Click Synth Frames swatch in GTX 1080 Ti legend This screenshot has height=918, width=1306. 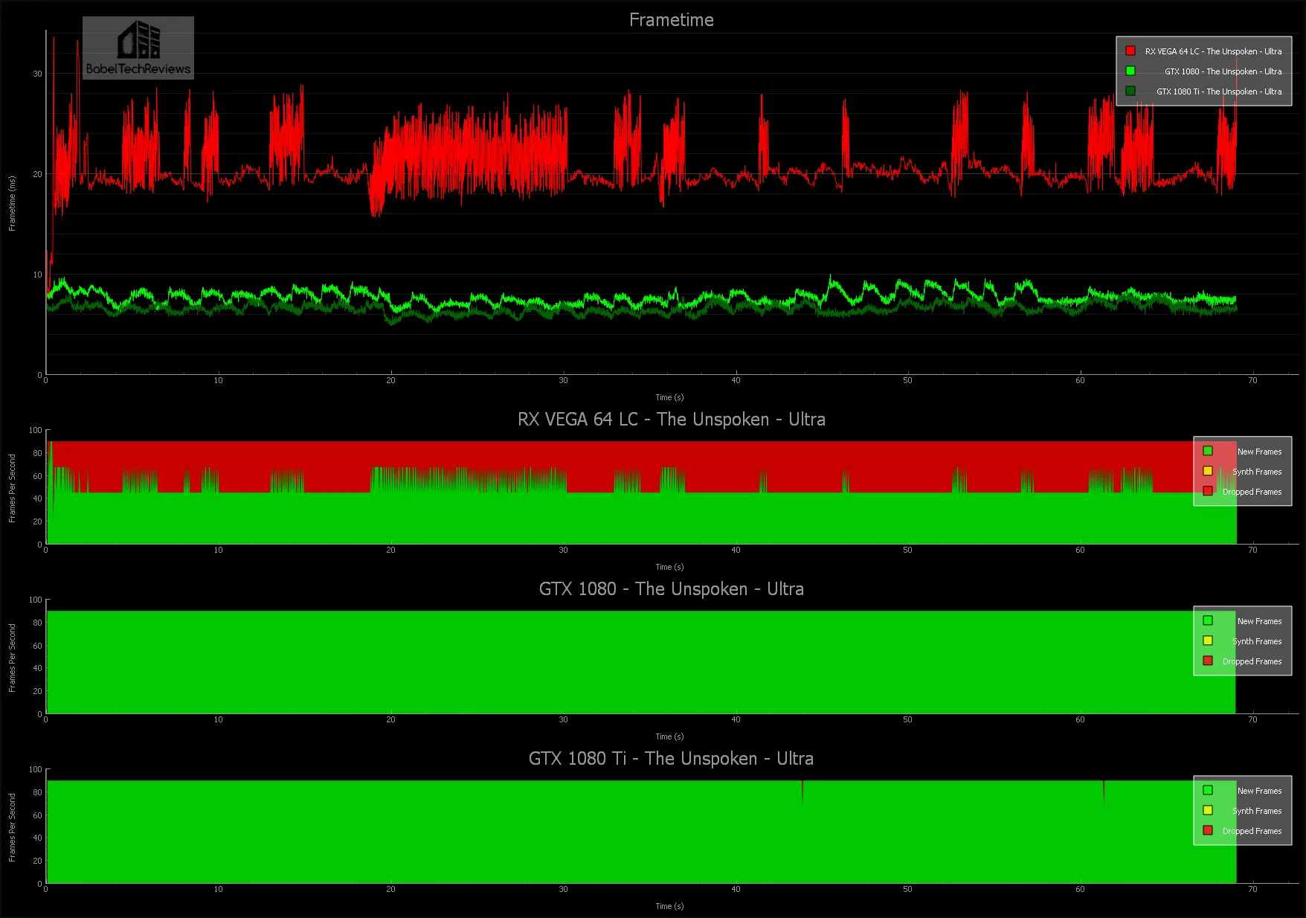coord(1208,810)
